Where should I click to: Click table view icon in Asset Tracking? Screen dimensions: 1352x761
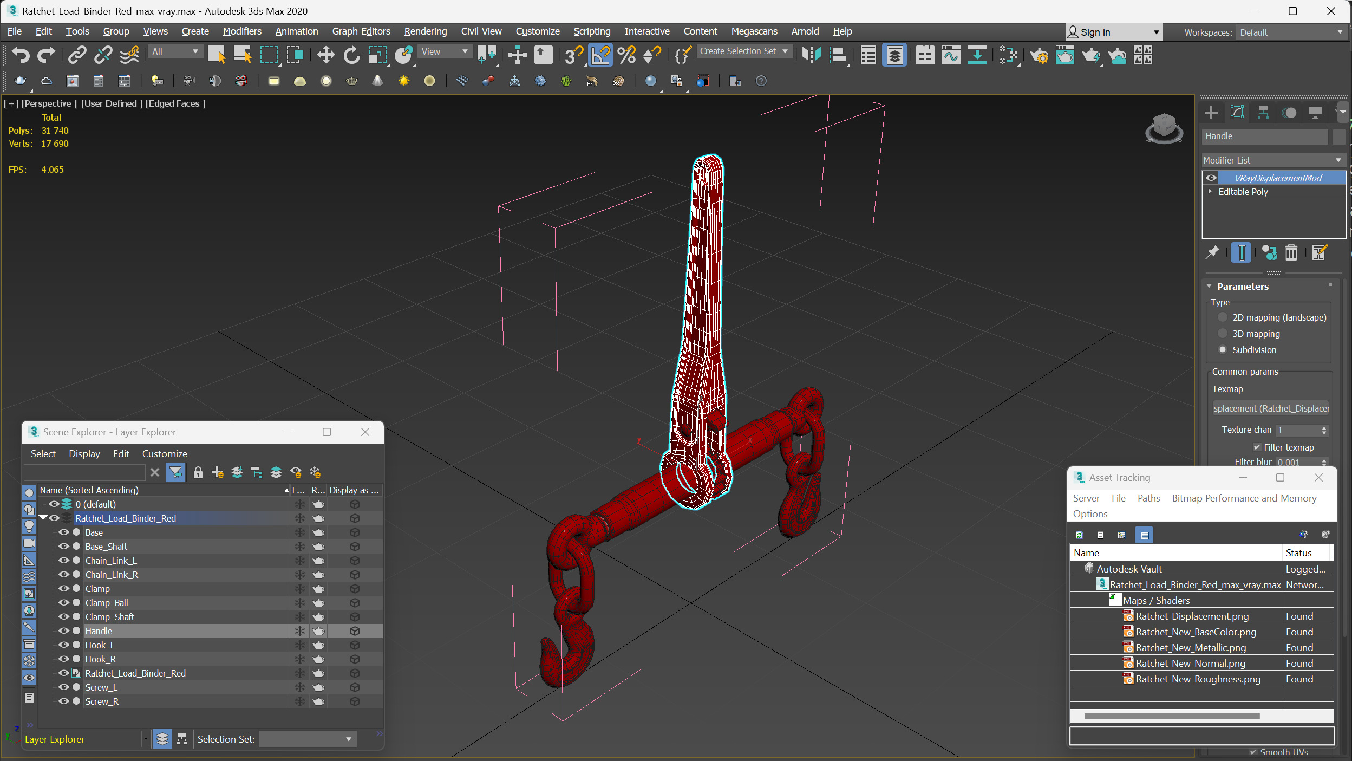coord(1144,535)
